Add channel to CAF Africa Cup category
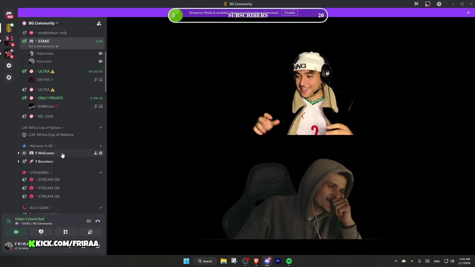 coord(101,128)
